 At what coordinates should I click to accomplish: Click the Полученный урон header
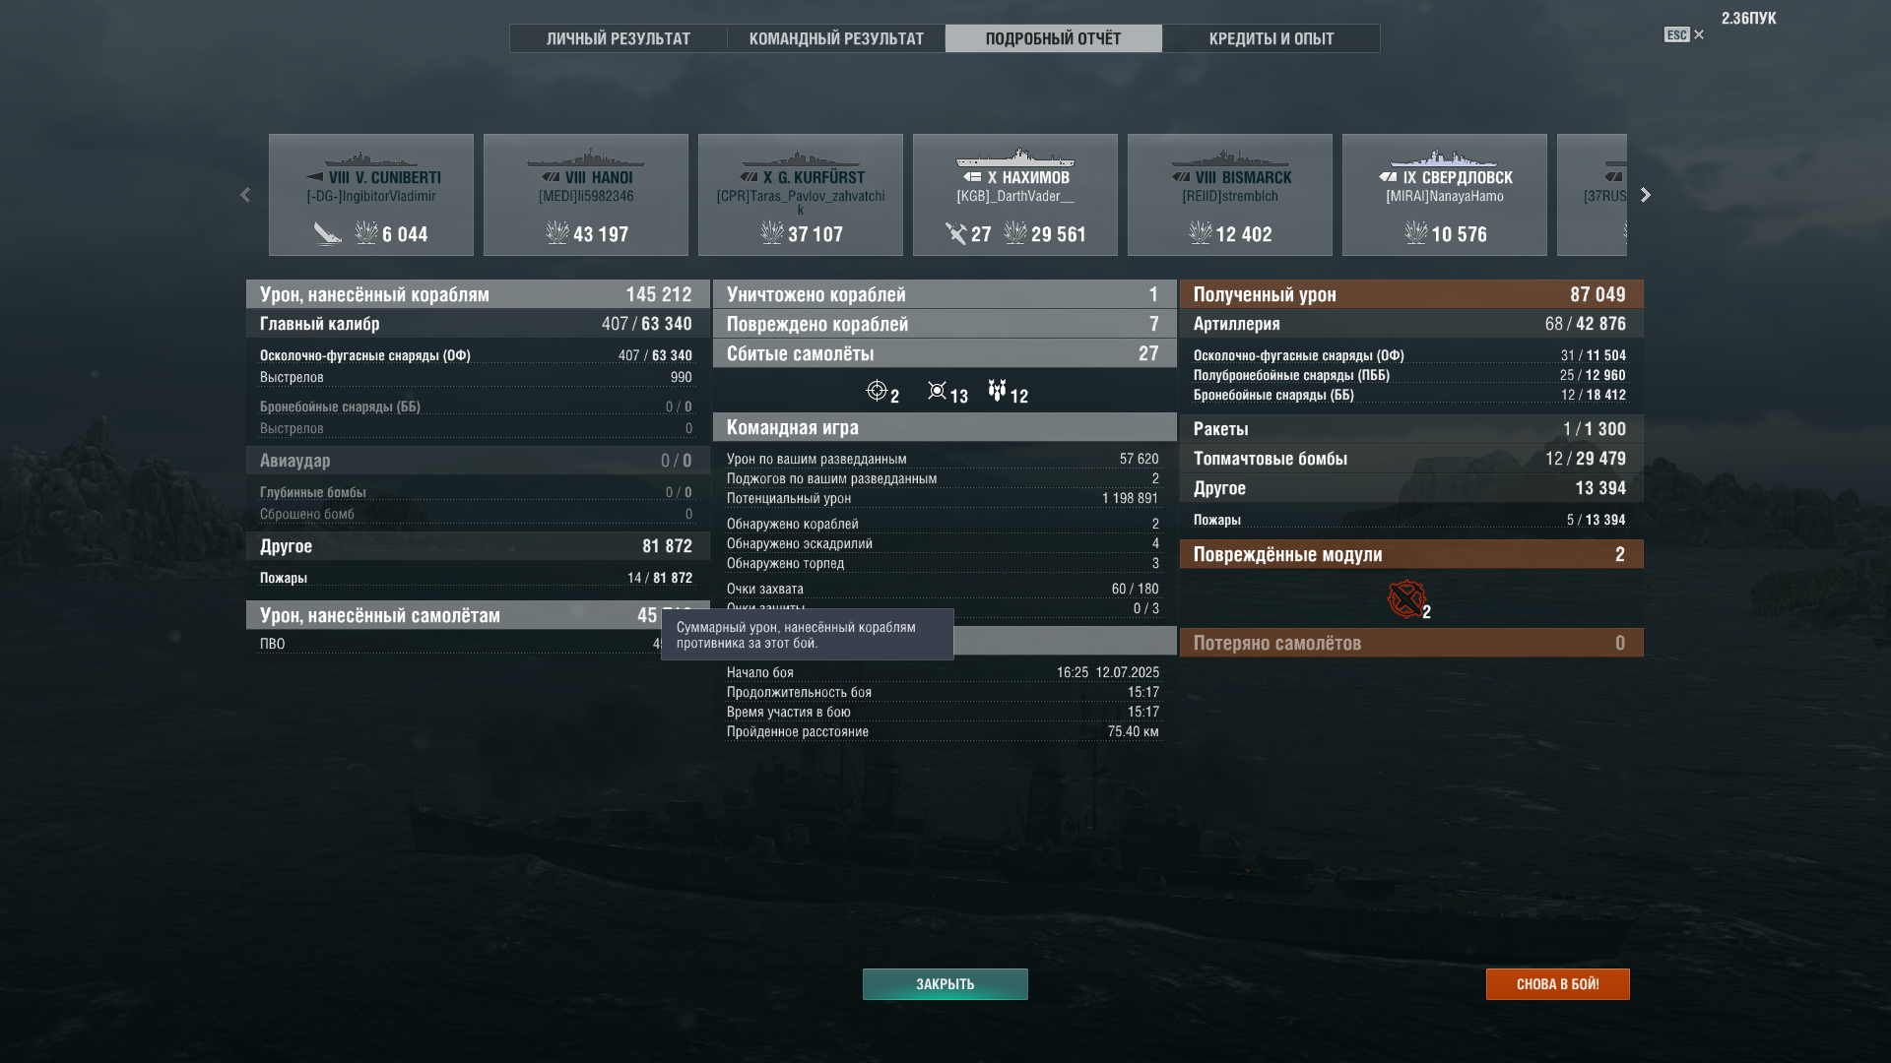point(1411,294)
